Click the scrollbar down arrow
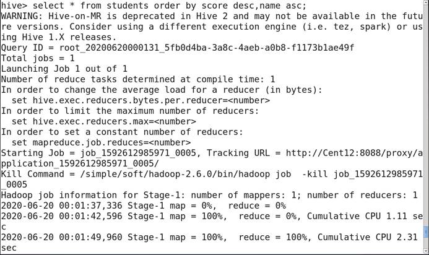The image size is (429, 255). click(425, 249)
